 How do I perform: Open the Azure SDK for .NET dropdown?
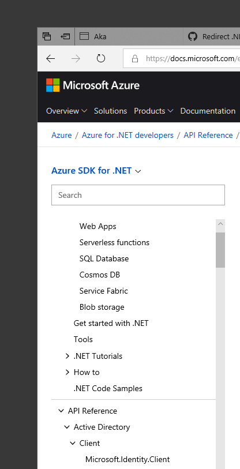96,171
